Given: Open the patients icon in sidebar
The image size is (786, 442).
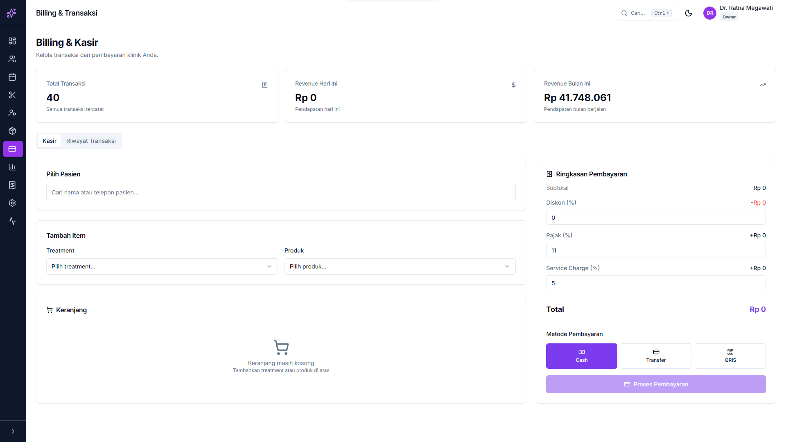Looking at the screenshot, I should click(x=12, y=59).
